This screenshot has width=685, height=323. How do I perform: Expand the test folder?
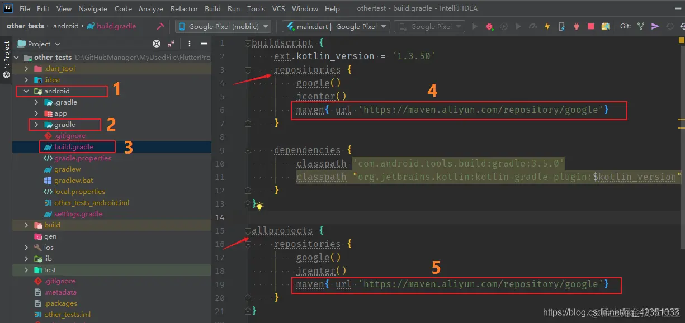[26, 270]
